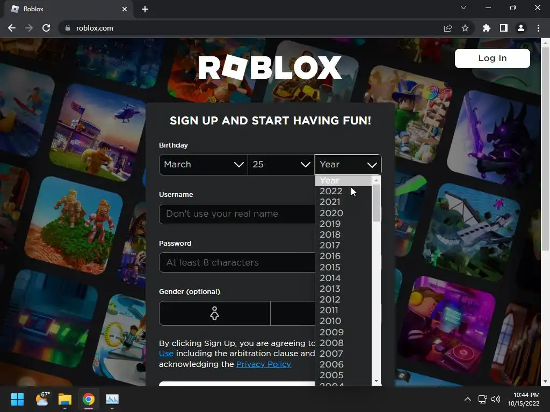Screen dimensions: 550x412
Task: Pick 2010 in the year list
Action: [x=343, y=321]
